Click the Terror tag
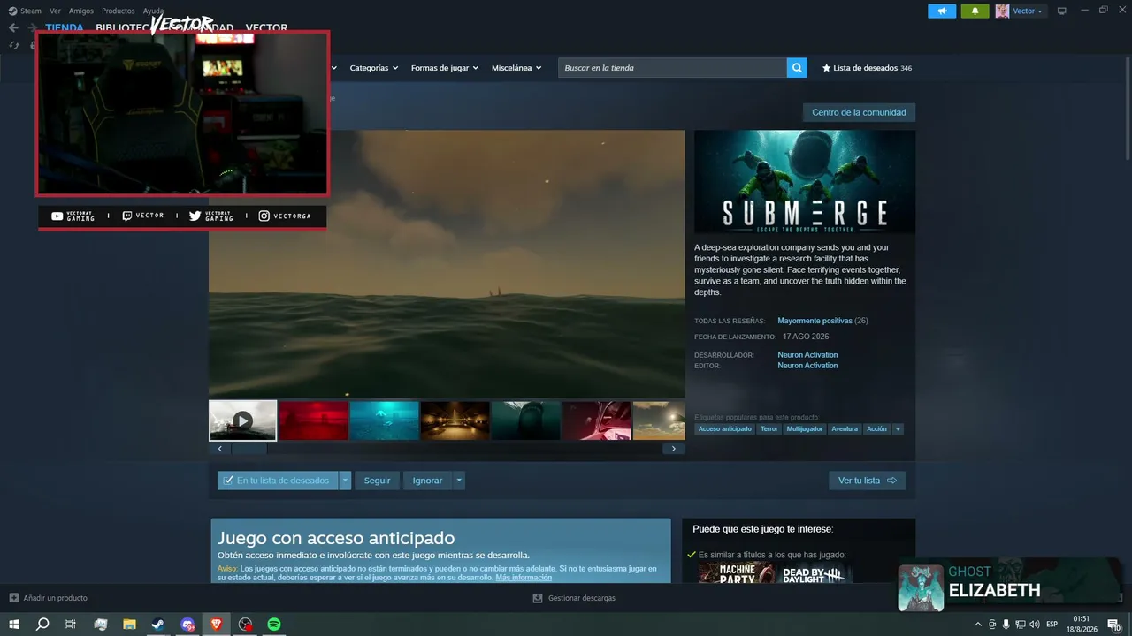The height and width of the screenshot is (636, 1132). [x=769, y=429]
